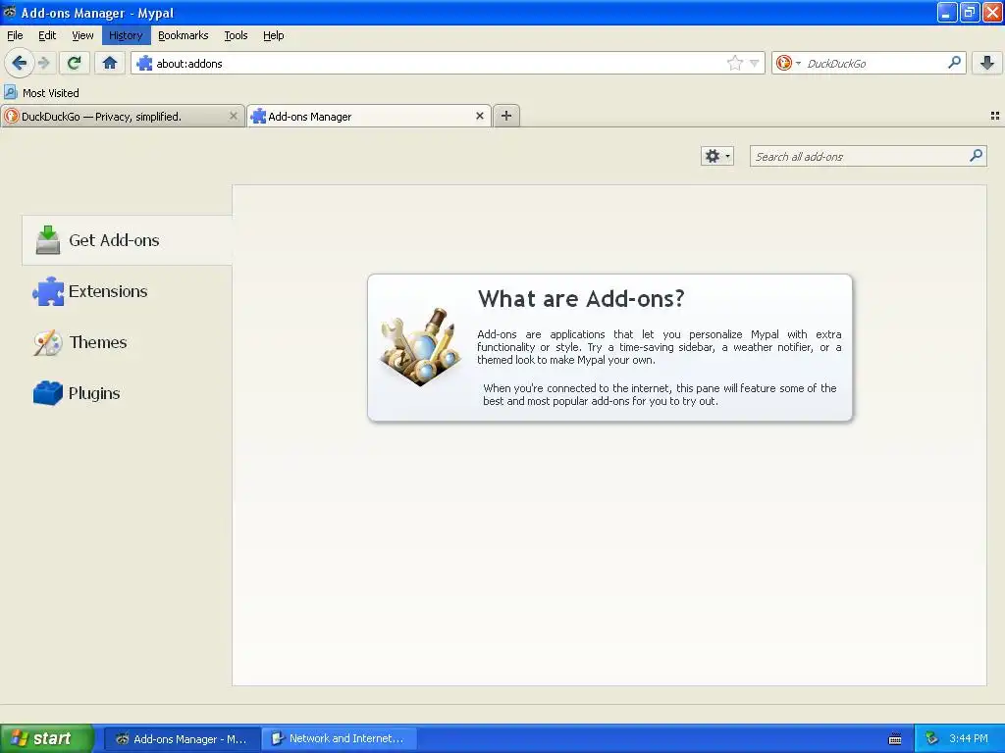Open the Extensions category
Viewport: 1005px width, 753px height.
point(127,291)
